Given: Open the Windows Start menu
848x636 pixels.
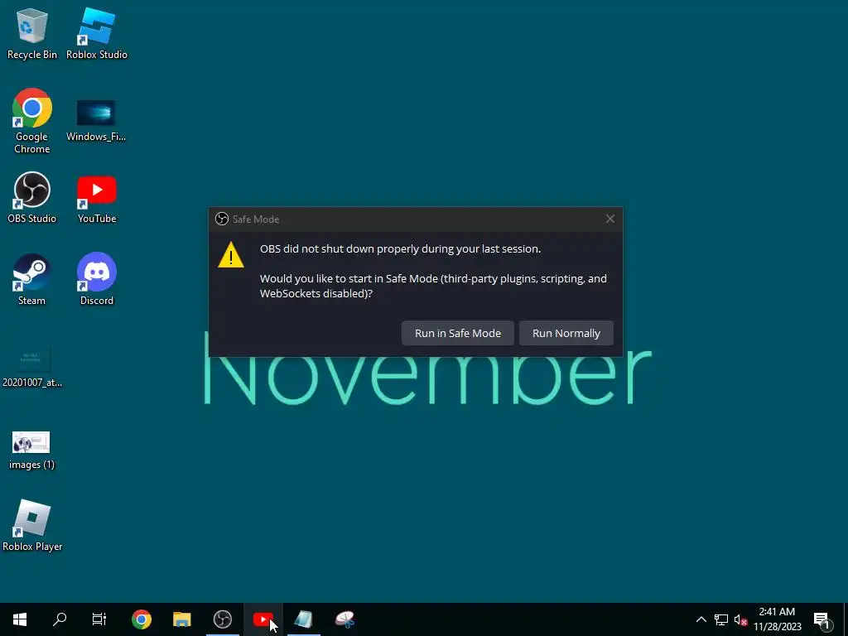Looking at the screenshot, I should [20, 619].
